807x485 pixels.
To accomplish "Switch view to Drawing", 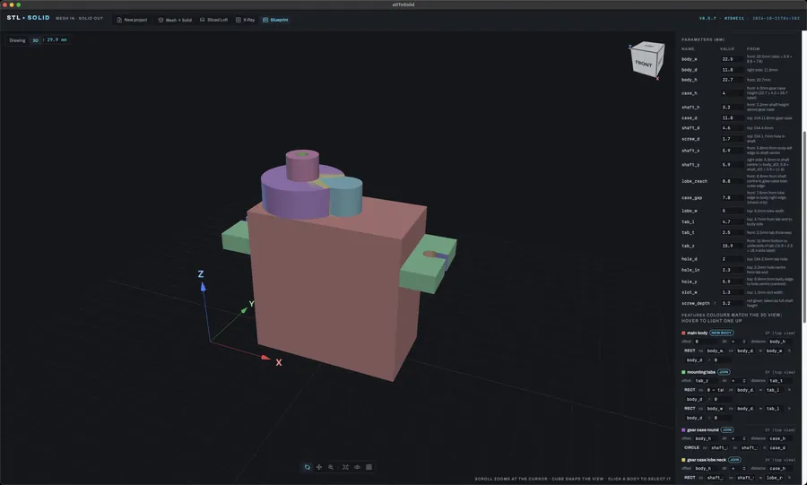I will [x=18, y=40].
